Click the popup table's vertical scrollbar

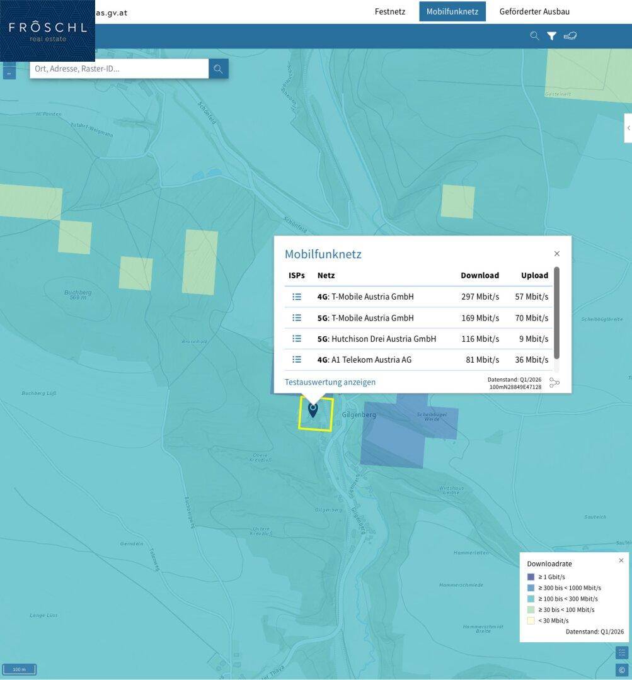click(556, 313)
